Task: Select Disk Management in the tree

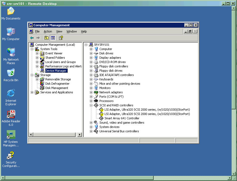Action: click(56, 88)
